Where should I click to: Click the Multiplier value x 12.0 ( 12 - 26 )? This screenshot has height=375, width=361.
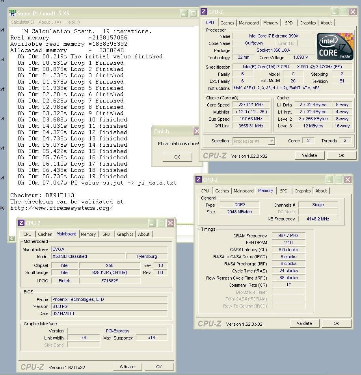(251, 112)
